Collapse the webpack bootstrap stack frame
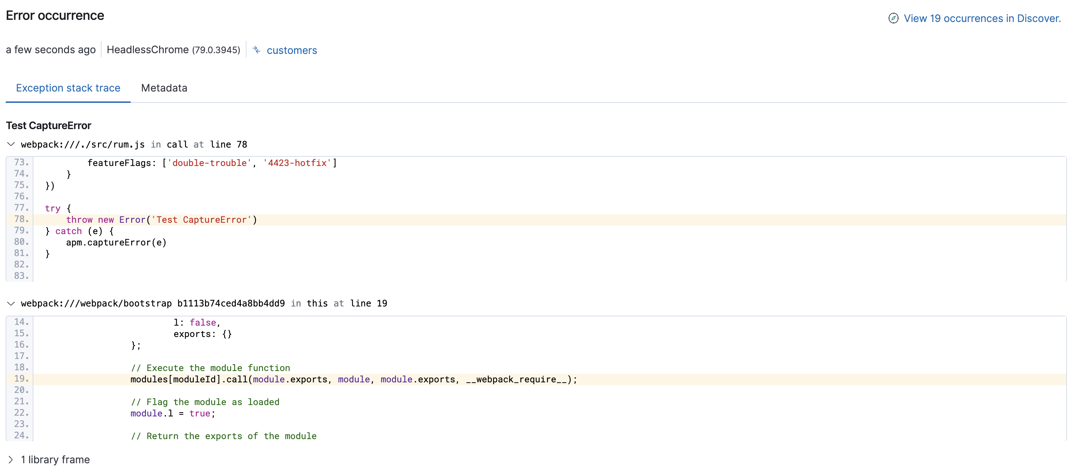1074x476 pixels. (x=11, y=303)
